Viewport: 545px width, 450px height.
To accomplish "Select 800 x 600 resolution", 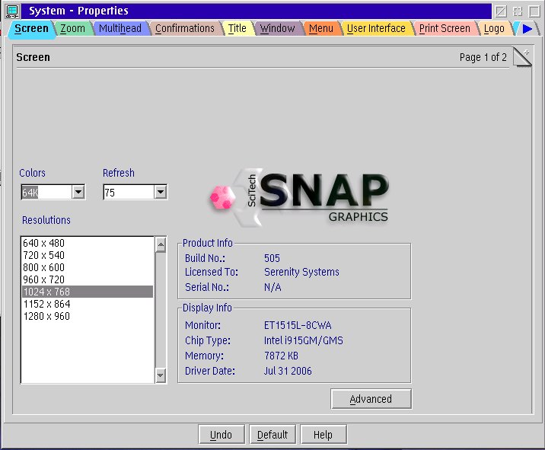I will coord(44,267).
